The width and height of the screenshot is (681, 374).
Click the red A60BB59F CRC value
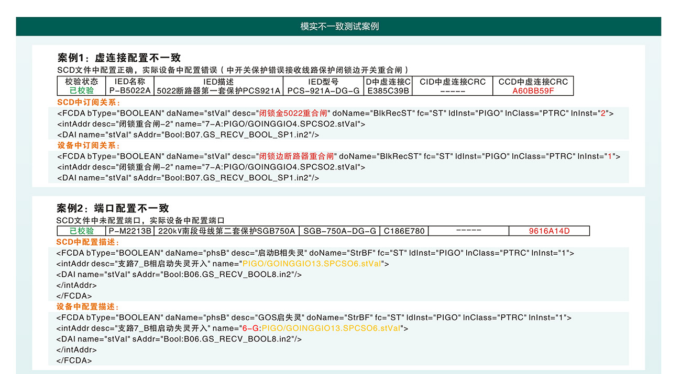533,90
